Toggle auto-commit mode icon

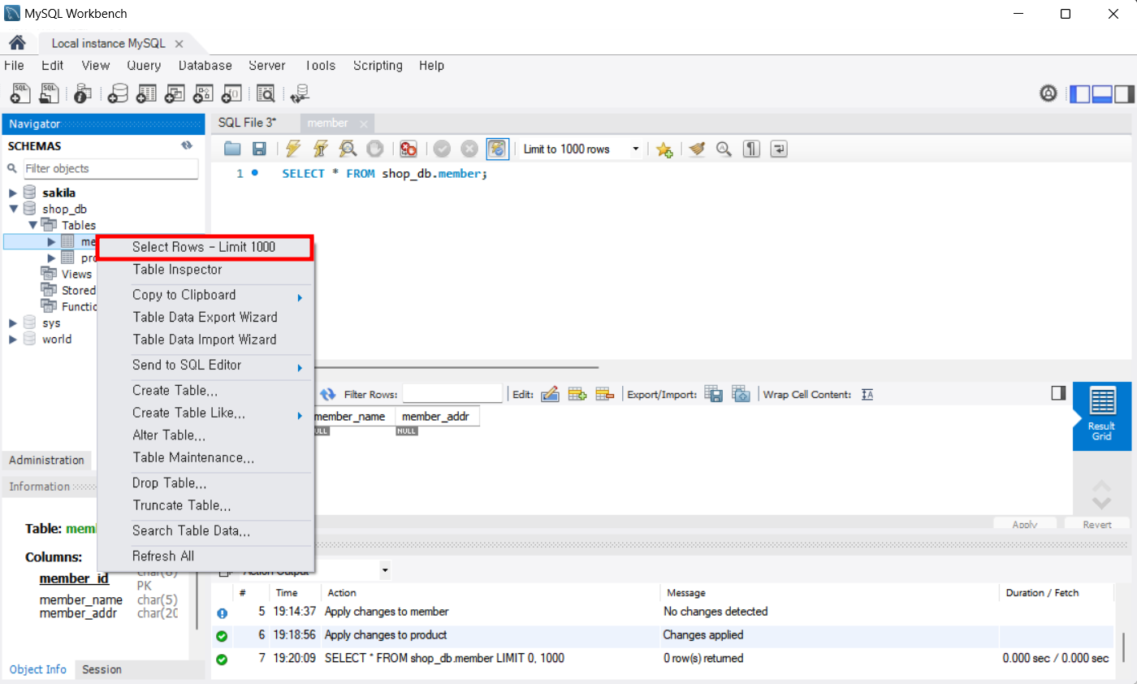[x=497, y=149]
